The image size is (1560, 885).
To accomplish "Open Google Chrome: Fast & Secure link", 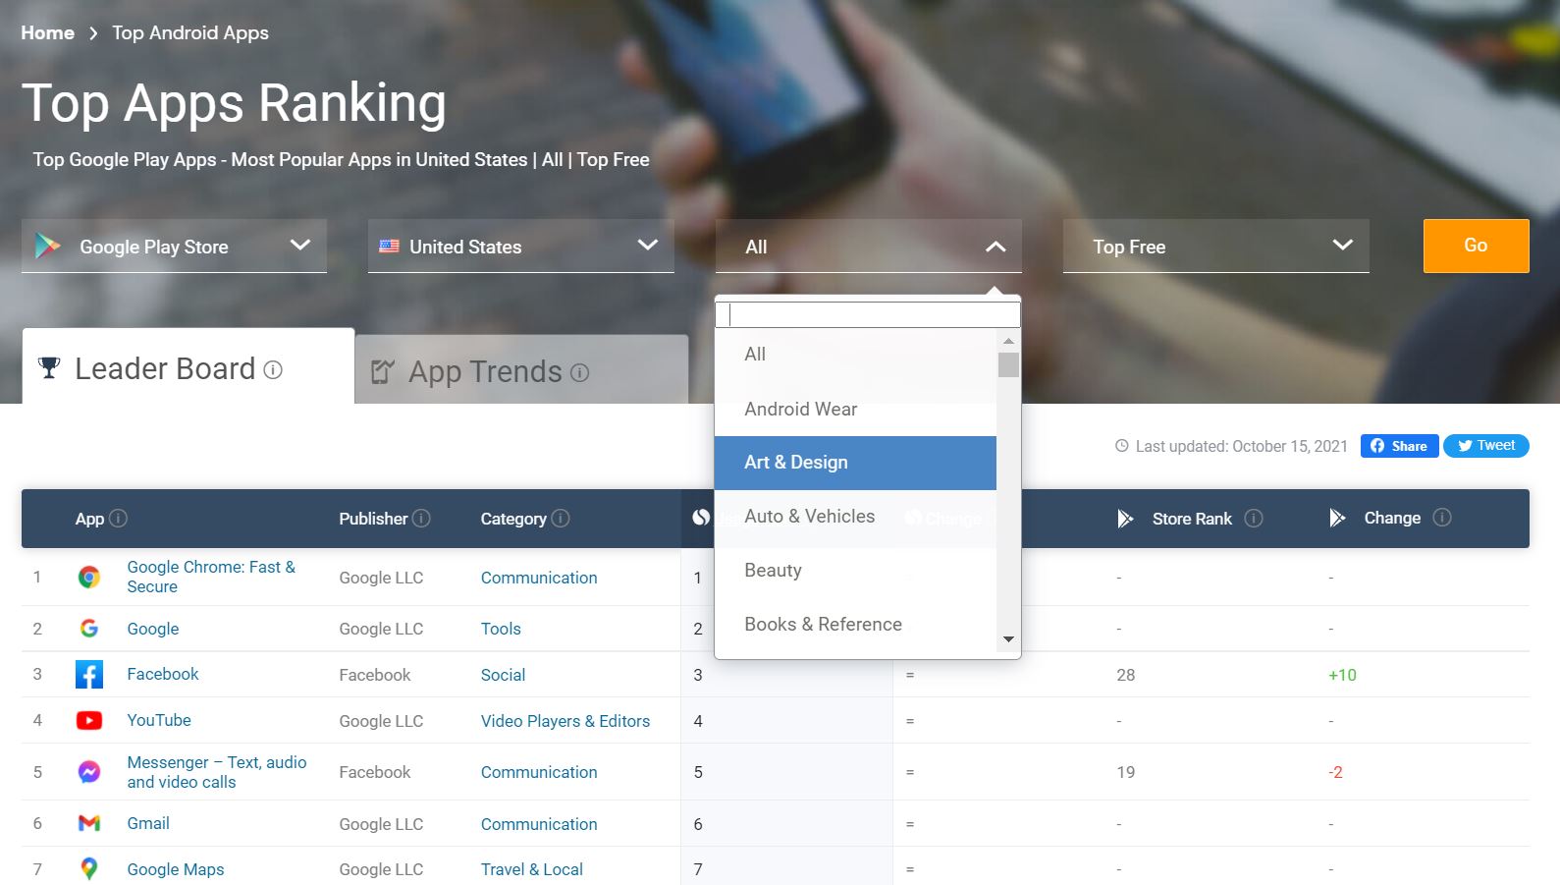I will pos(211,578).
